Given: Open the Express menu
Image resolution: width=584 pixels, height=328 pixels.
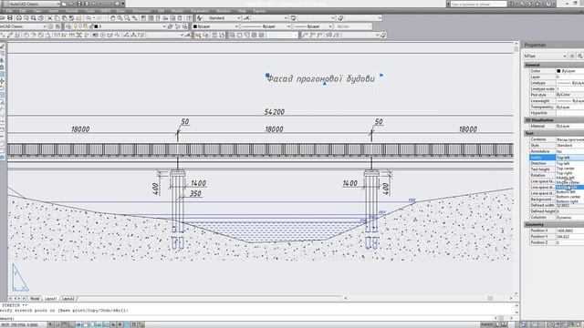Looking at the screenshot, I should (x=259, y=11).
